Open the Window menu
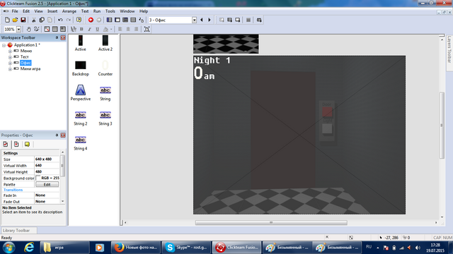 pos(127,11)
